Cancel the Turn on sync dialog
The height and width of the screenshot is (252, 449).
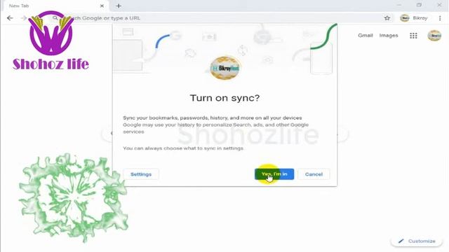click(314, 174)
